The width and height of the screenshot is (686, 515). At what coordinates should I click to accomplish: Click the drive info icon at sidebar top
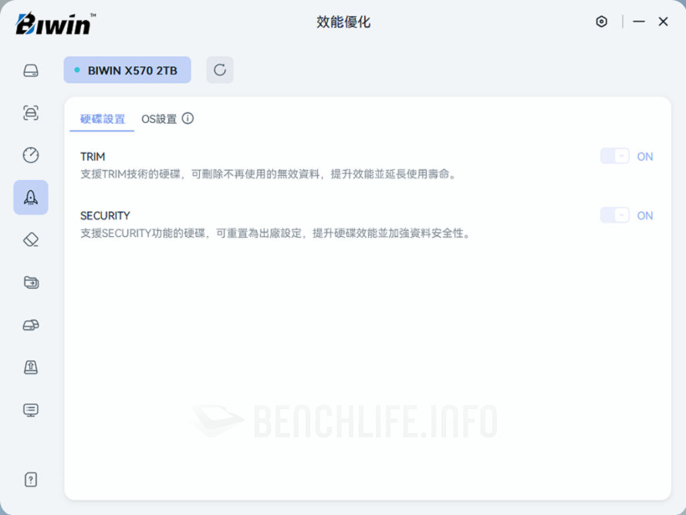coord(30,70)
